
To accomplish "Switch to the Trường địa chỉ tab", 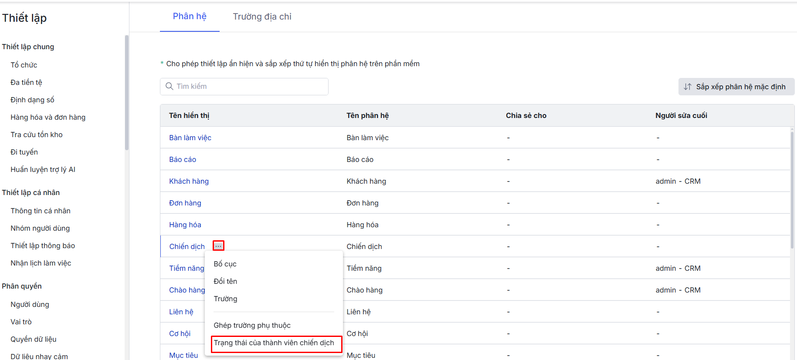I will [262, 17].
